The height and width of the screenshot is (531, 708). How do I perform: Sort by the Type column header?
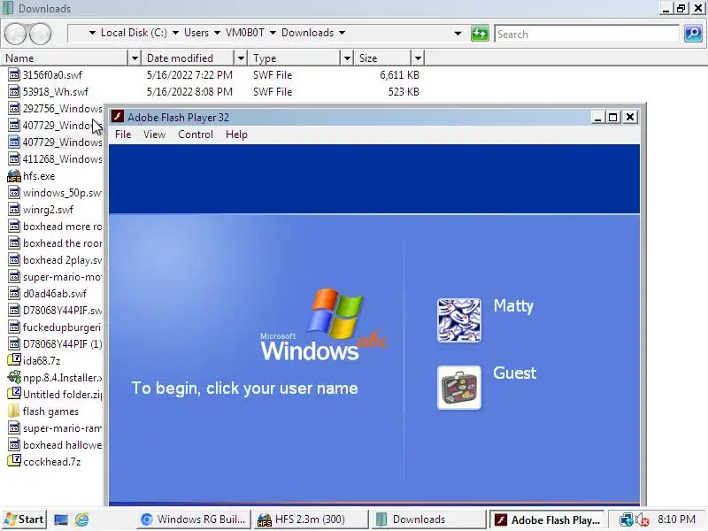(295, 58)
